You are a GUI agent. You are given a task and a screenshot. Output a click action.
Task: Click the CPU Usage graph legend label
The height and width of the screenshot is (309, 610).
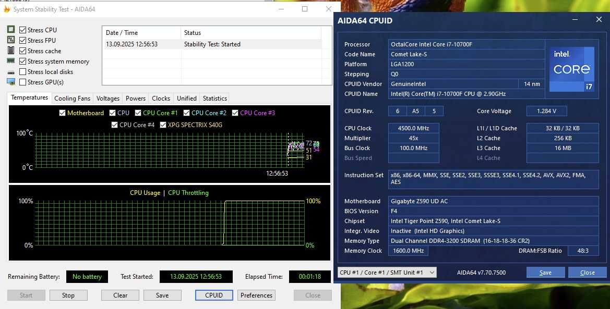tap(145, 193)
